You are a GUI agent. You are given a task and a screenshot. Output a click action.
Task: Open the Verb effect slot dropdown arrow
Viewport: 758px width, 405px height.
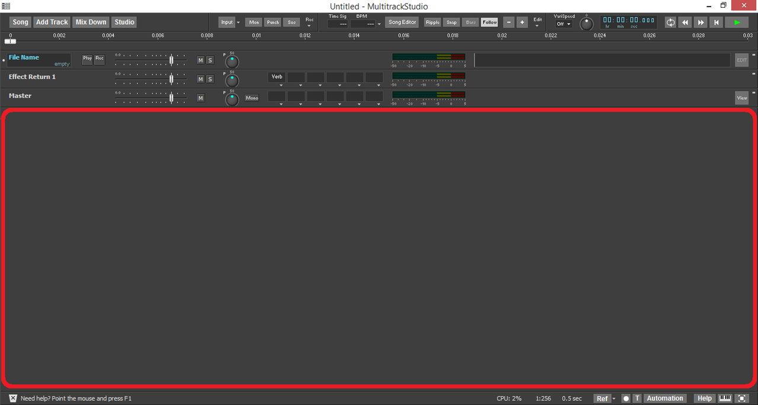pyautogui.click(x=281, y=85)
